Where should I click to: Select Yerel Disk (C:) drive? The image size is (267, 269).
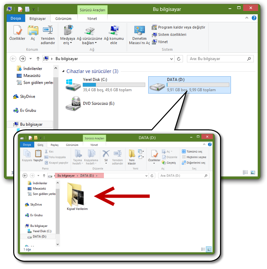(105, 85)
